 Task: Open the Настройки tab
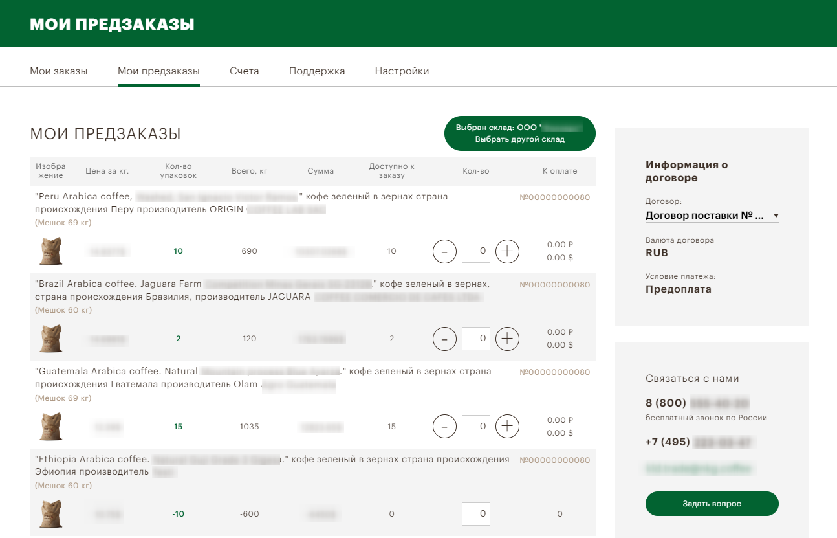[x=402, y=71]
